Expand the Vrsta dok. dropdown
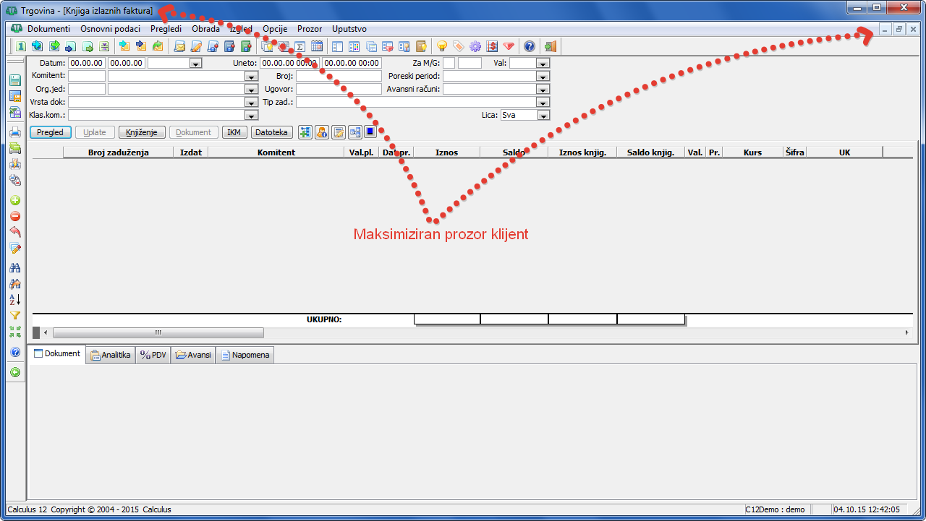 click(252, 103)
